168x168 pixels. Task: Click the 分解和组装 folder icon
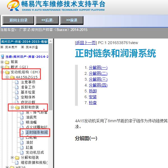pyautogui.click(x=17, y=158)
